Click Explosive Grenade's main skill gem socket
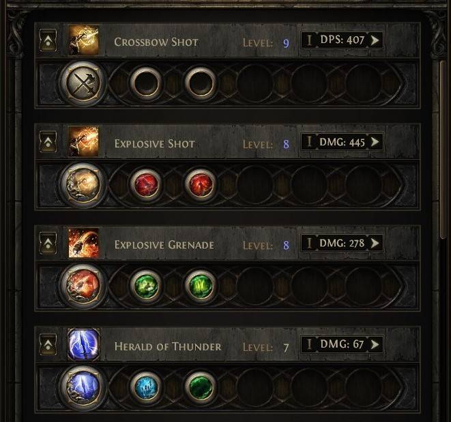This screenshot has height=422, width=451. click(83, 286)
